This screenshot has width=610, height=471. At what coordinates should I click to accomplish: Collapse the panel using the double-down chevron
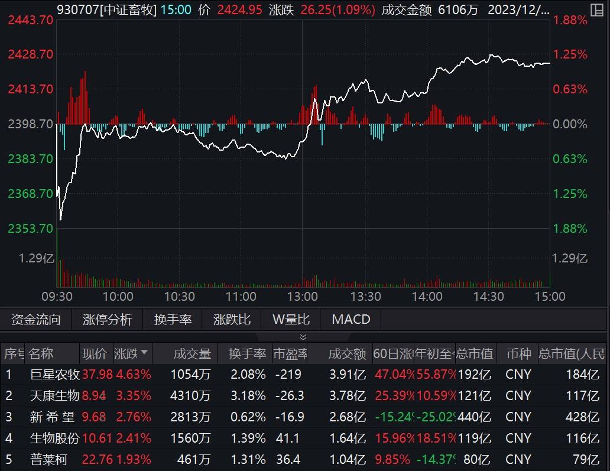tap(303, 337)
